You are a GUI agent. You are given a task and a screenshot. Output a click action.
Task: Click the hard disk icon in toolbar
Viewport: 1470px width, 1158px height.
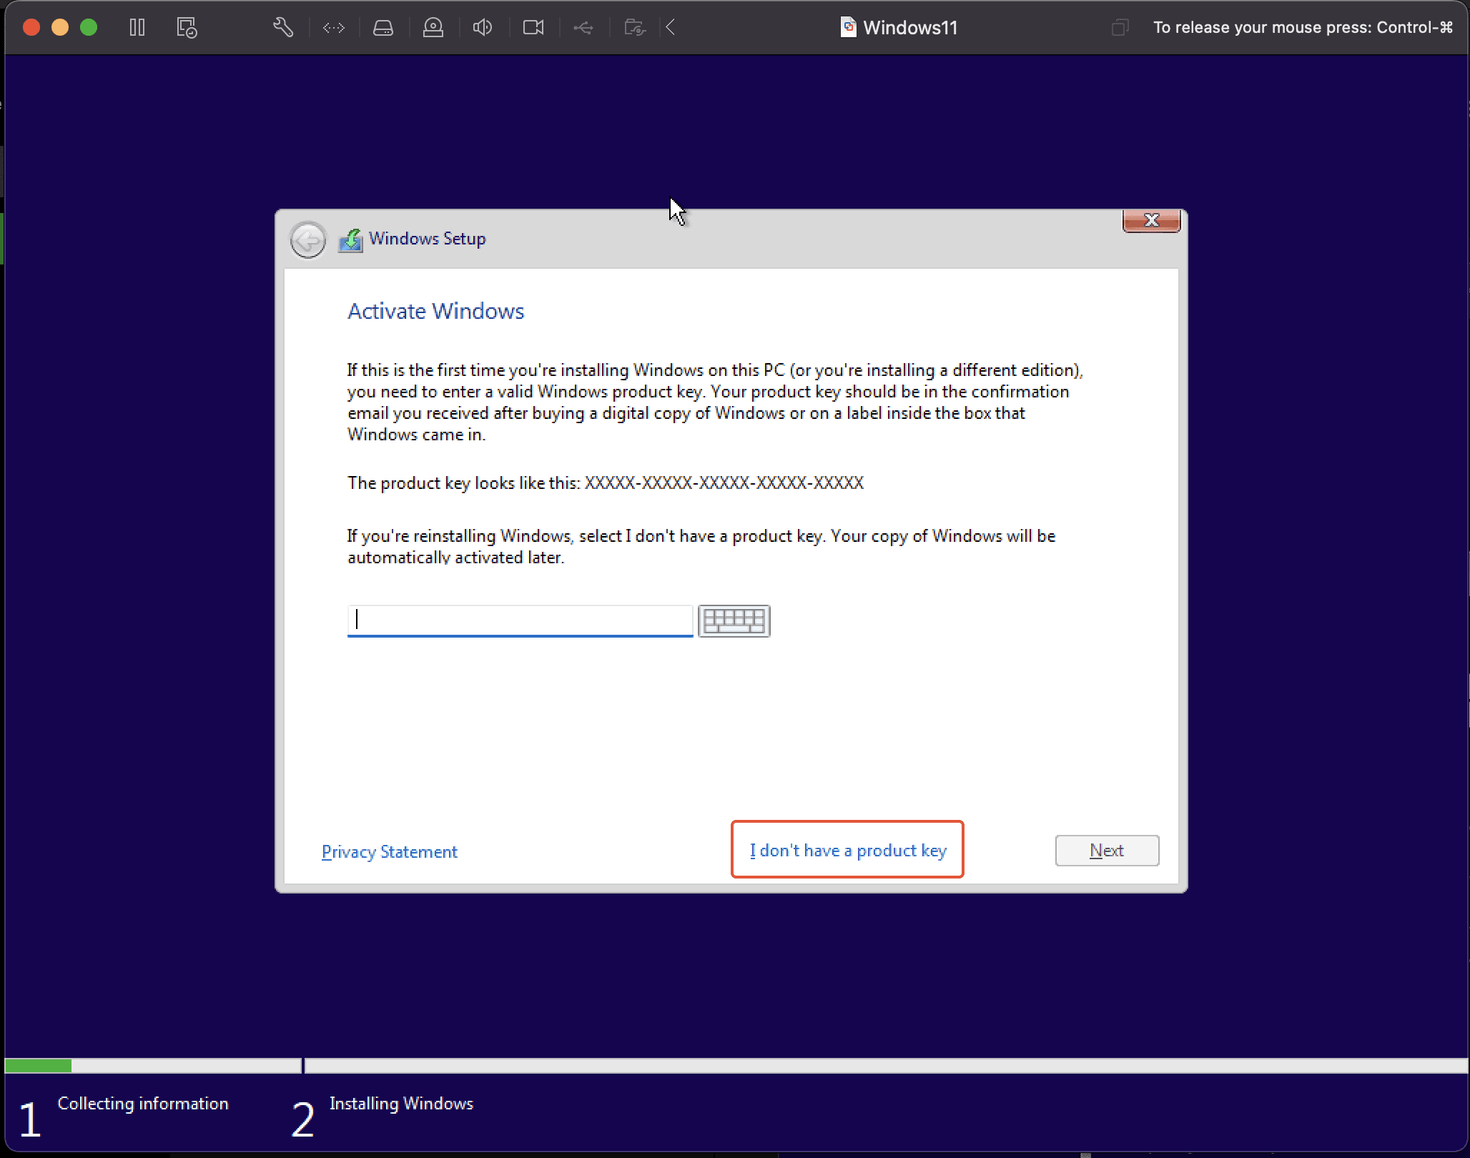tap(383, 28)
